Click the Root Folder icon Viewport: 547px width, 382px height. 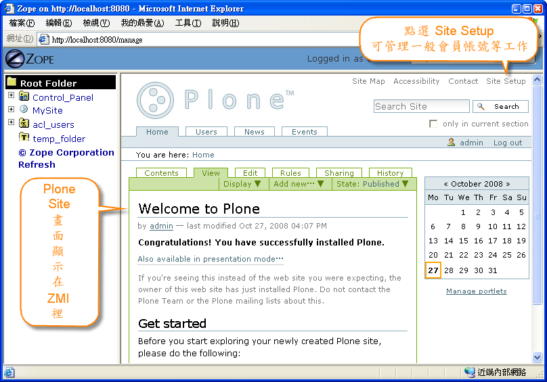click(x=12, y=82)
